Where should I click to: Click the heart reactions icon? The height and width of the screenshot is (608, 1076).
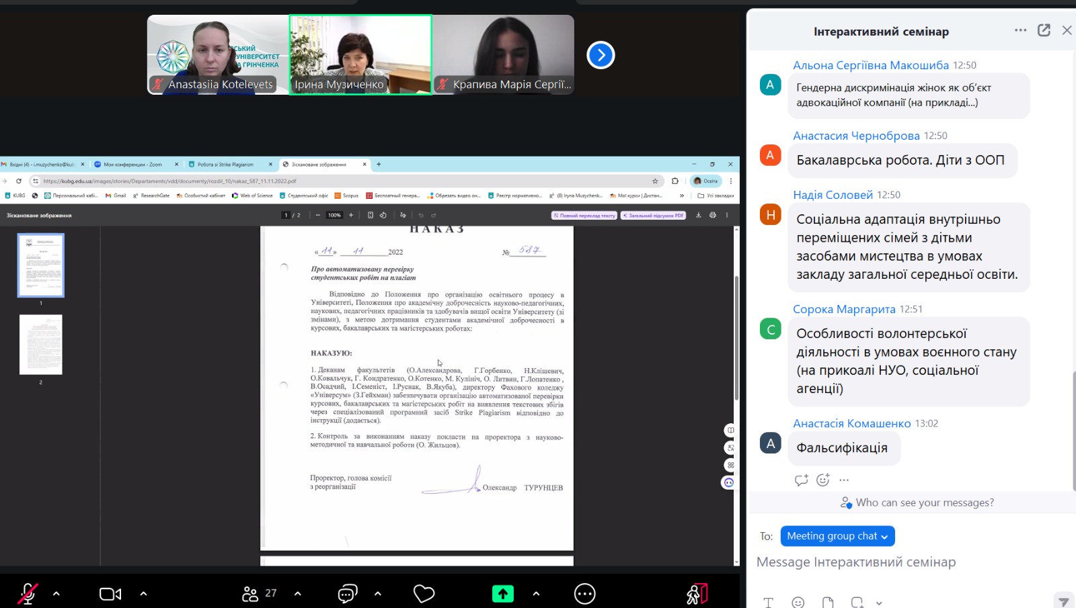tap(424, 594)
